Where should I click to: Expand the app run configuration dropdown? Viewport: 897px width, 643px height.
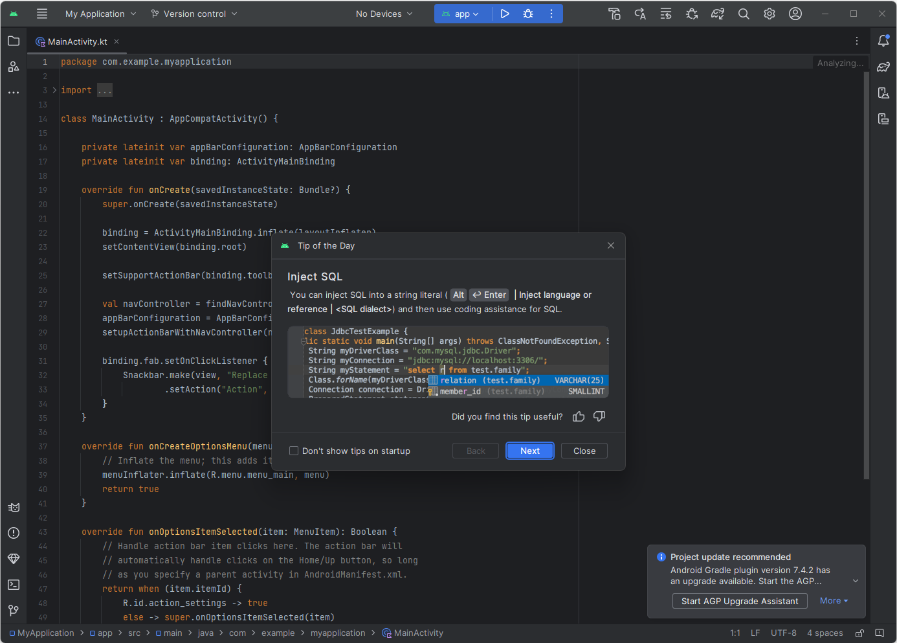pos(462,14)
